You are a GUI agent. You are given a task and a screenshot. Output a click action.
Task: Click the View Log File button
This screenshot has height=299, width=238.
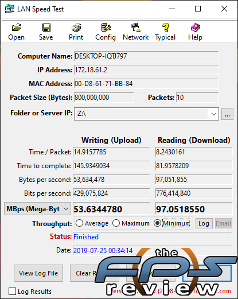tap(38, 273)
